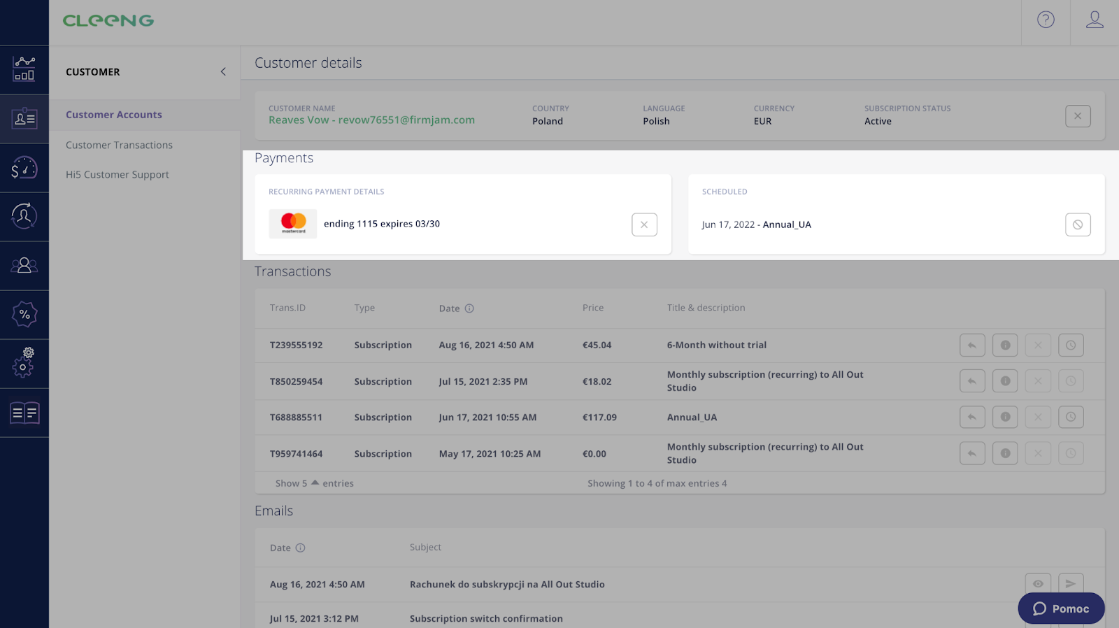Show info for transaction T239555192

tap(1005, 345)
